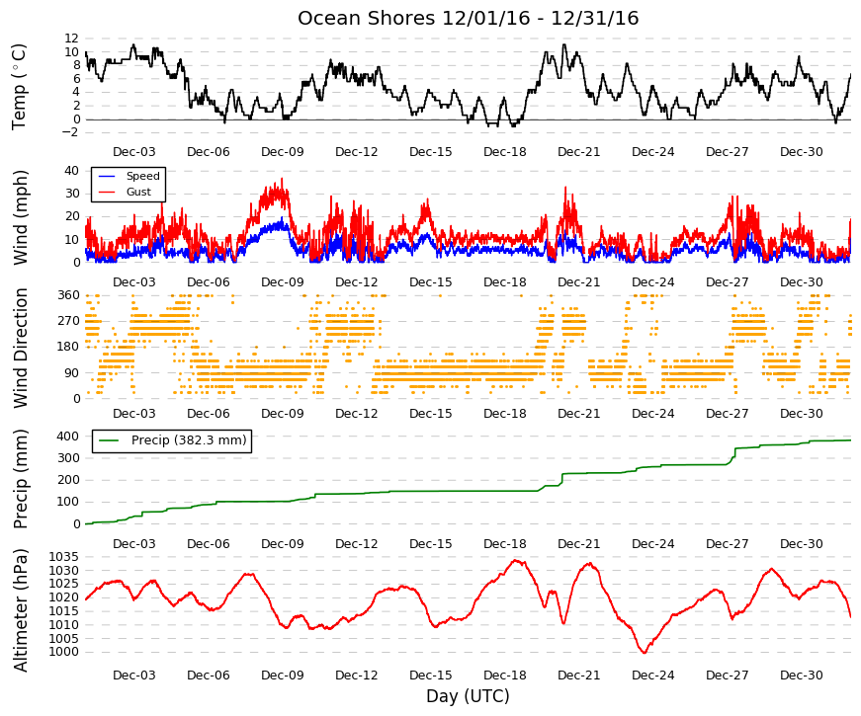Click the blue Speed line in legend
The width and height of the screenshot is (861, 716).
(107, 176)
